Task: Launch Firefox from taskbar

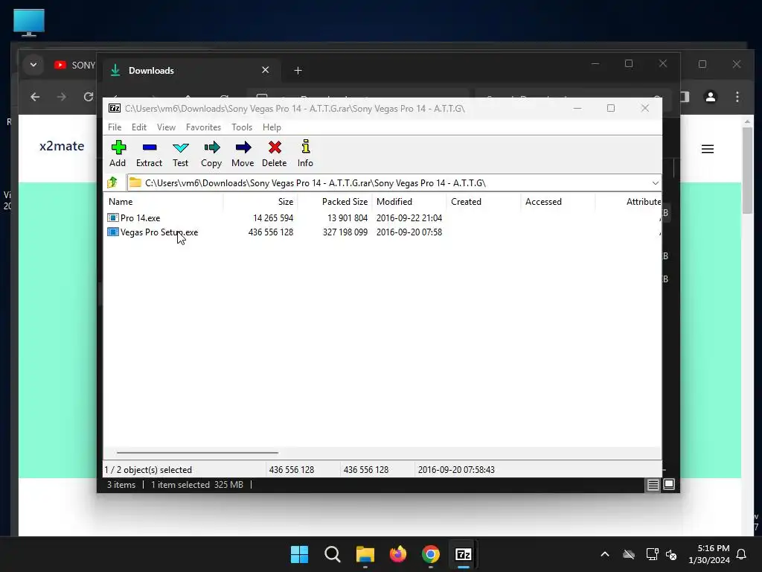Action: click(398, 554)
